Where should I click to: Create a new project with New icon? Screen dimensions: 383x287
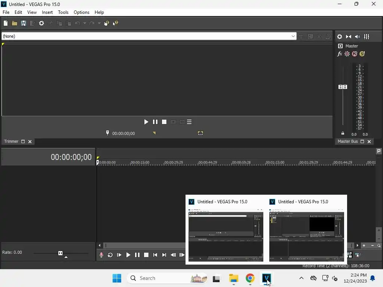(6, 23)
